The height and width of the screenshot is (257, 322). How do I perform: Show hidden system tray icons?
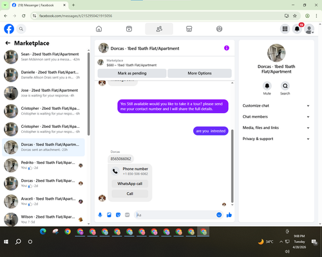click(x=281, y=242)
